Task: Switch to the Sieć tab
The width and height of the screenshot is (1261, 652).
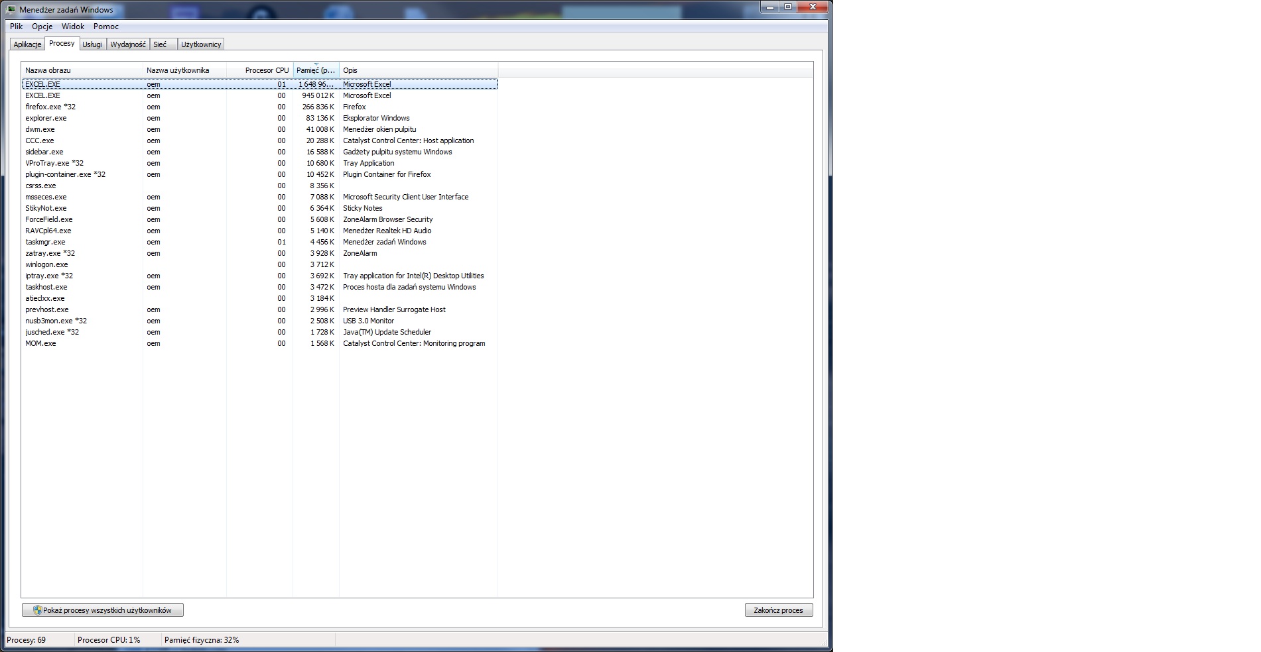Action: click(161, 44)
